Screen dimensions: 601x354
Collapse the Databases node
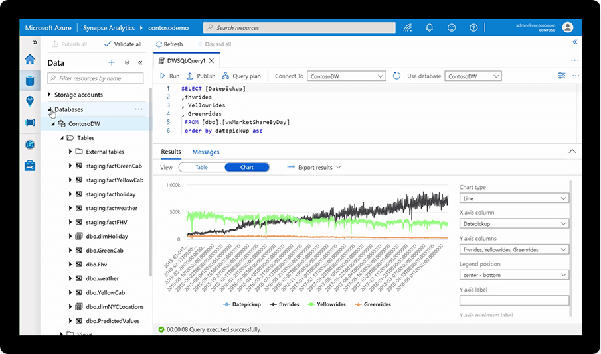coord(49,109)
